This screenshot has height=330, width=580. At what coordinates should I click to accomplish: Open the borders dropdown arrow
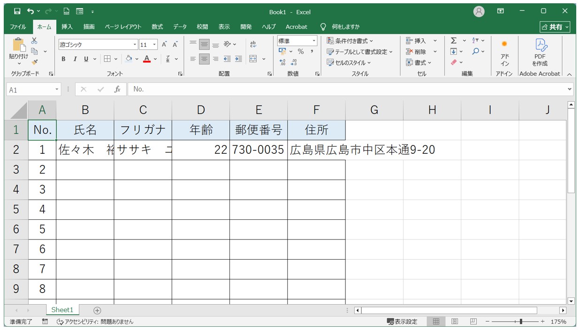click(x=117, y=59)
